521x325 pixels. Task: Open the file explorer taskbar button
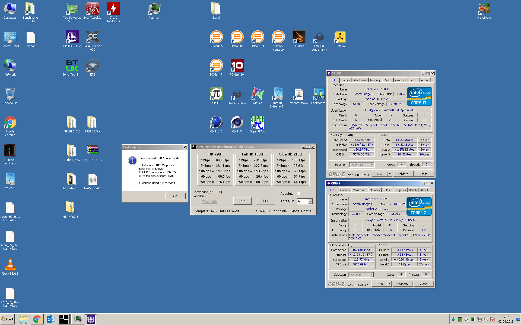click(24, 320)
